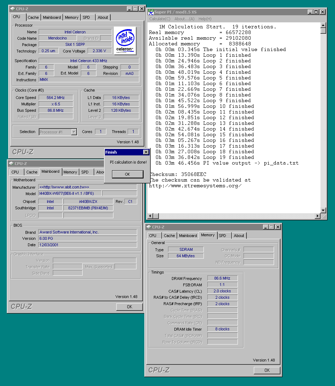The height and width of the screenshot is (386, 335).
Task: Click the Package value 'Slot 1 SEPP'
Action: [75, 45]
